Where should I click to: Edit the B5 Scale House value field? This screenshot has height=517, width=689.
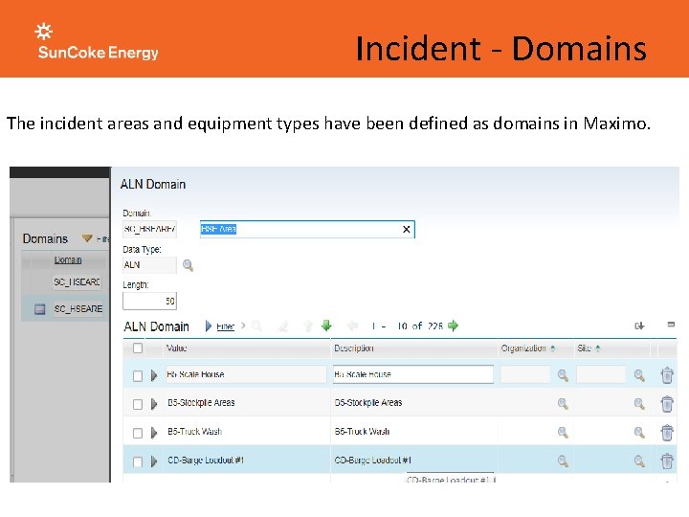tap(246, 374)
